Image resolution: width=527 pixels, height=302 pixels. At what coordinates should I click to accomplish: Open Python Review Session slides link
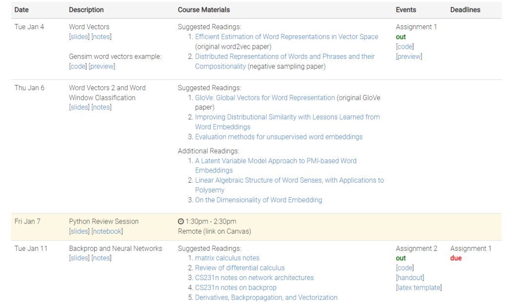tap(79, 231)
